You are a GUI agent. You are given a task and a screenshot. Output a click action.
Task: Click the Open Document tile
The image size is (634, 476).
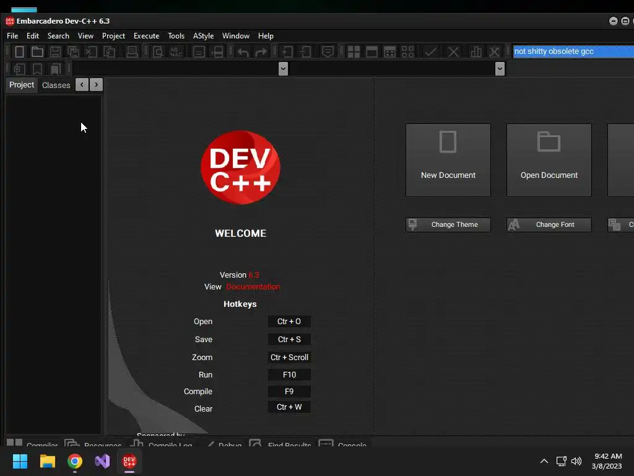(549, 161)
